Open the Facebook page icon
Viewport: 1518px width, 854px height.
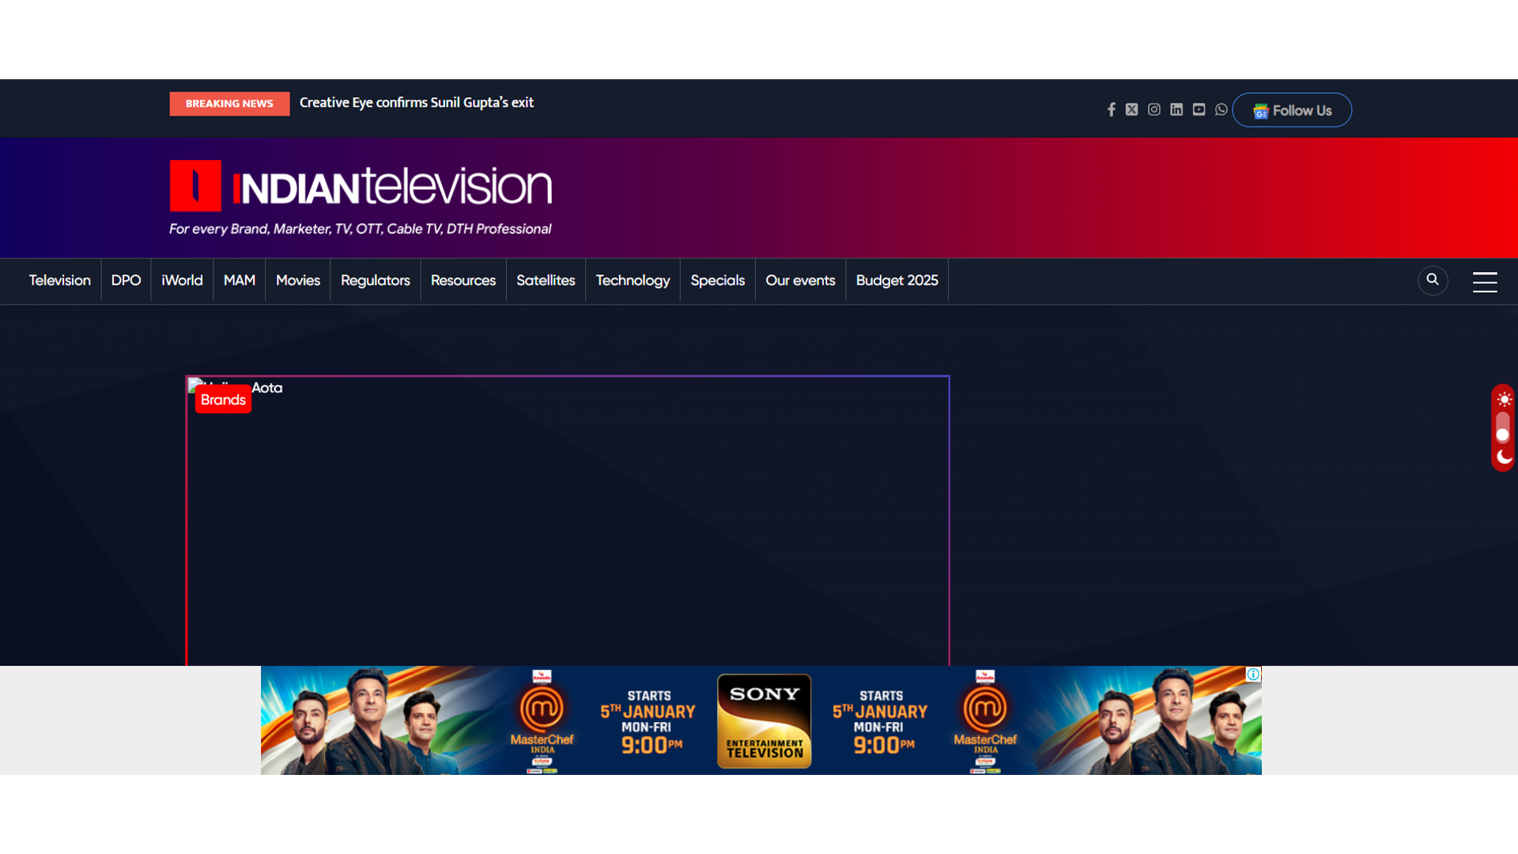pos(1111,110)
